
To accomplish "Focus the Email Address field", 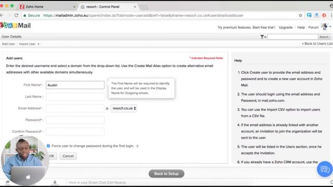I will coord(75,109).
